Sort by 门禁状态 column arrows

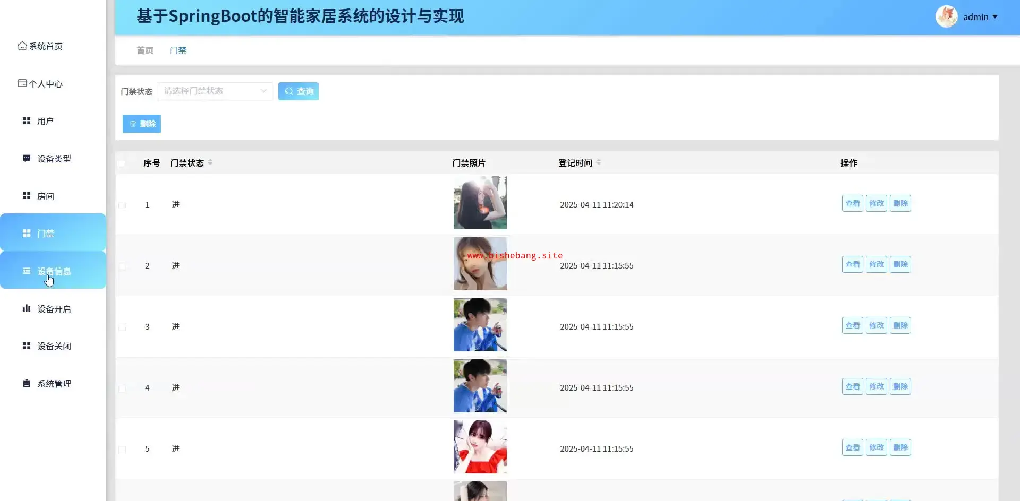[x=210, y=162]
